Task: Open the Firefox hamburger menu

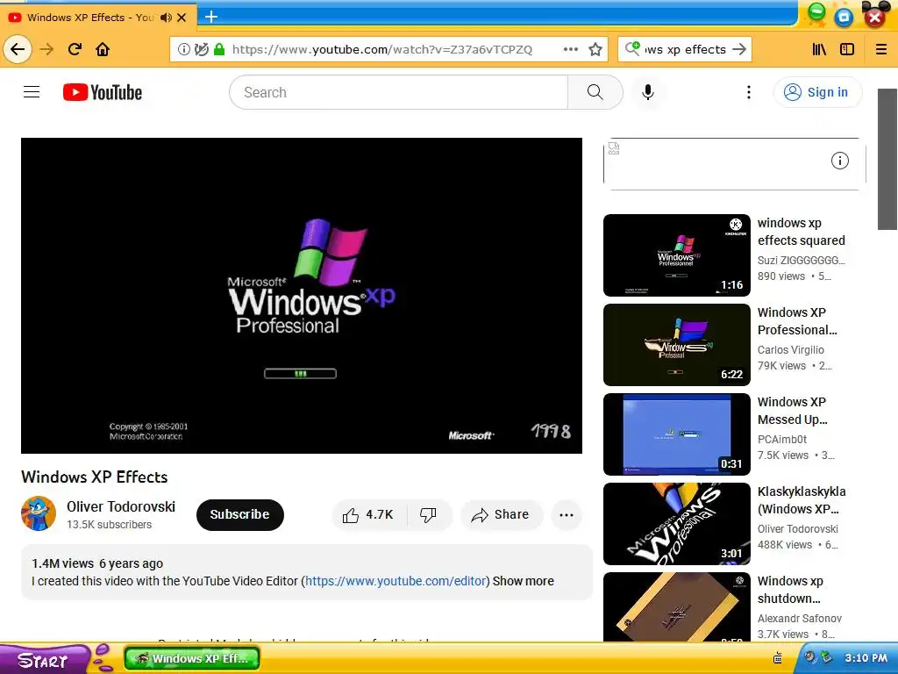Action: [x=881, y=49]
